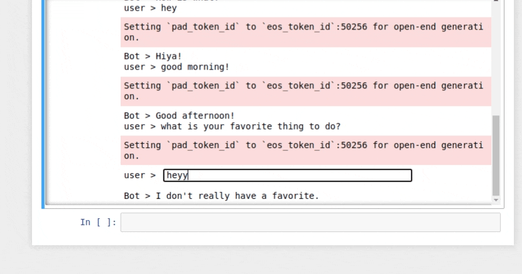
Task: Click the empty In [ ] code cell
Action: [310, 222]
